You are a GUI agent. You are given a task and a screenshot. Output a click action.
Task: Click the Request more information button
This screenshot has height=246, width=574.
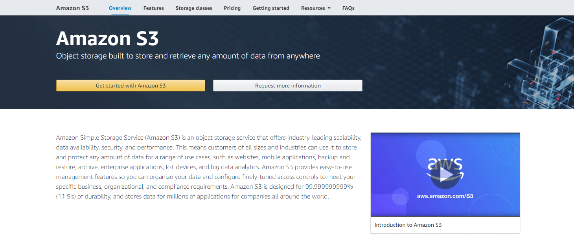point(287,86)
